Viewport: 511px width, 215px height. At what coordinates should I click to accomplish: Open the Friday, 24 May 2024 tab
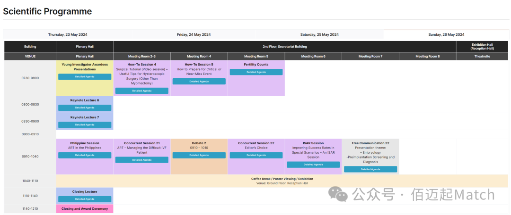194,34
